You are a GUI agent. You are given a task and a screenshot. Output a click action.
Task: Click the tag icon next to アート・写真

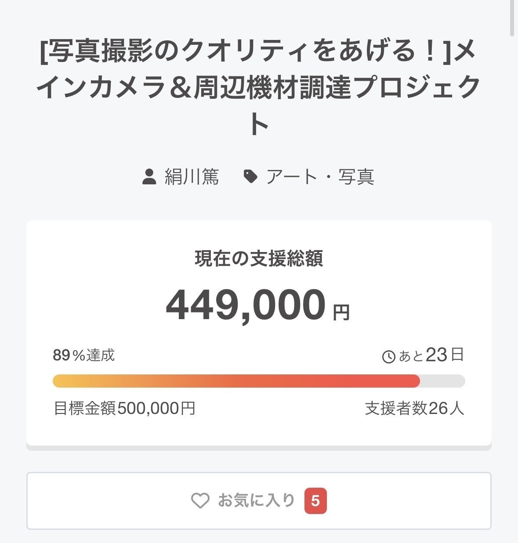250,176
